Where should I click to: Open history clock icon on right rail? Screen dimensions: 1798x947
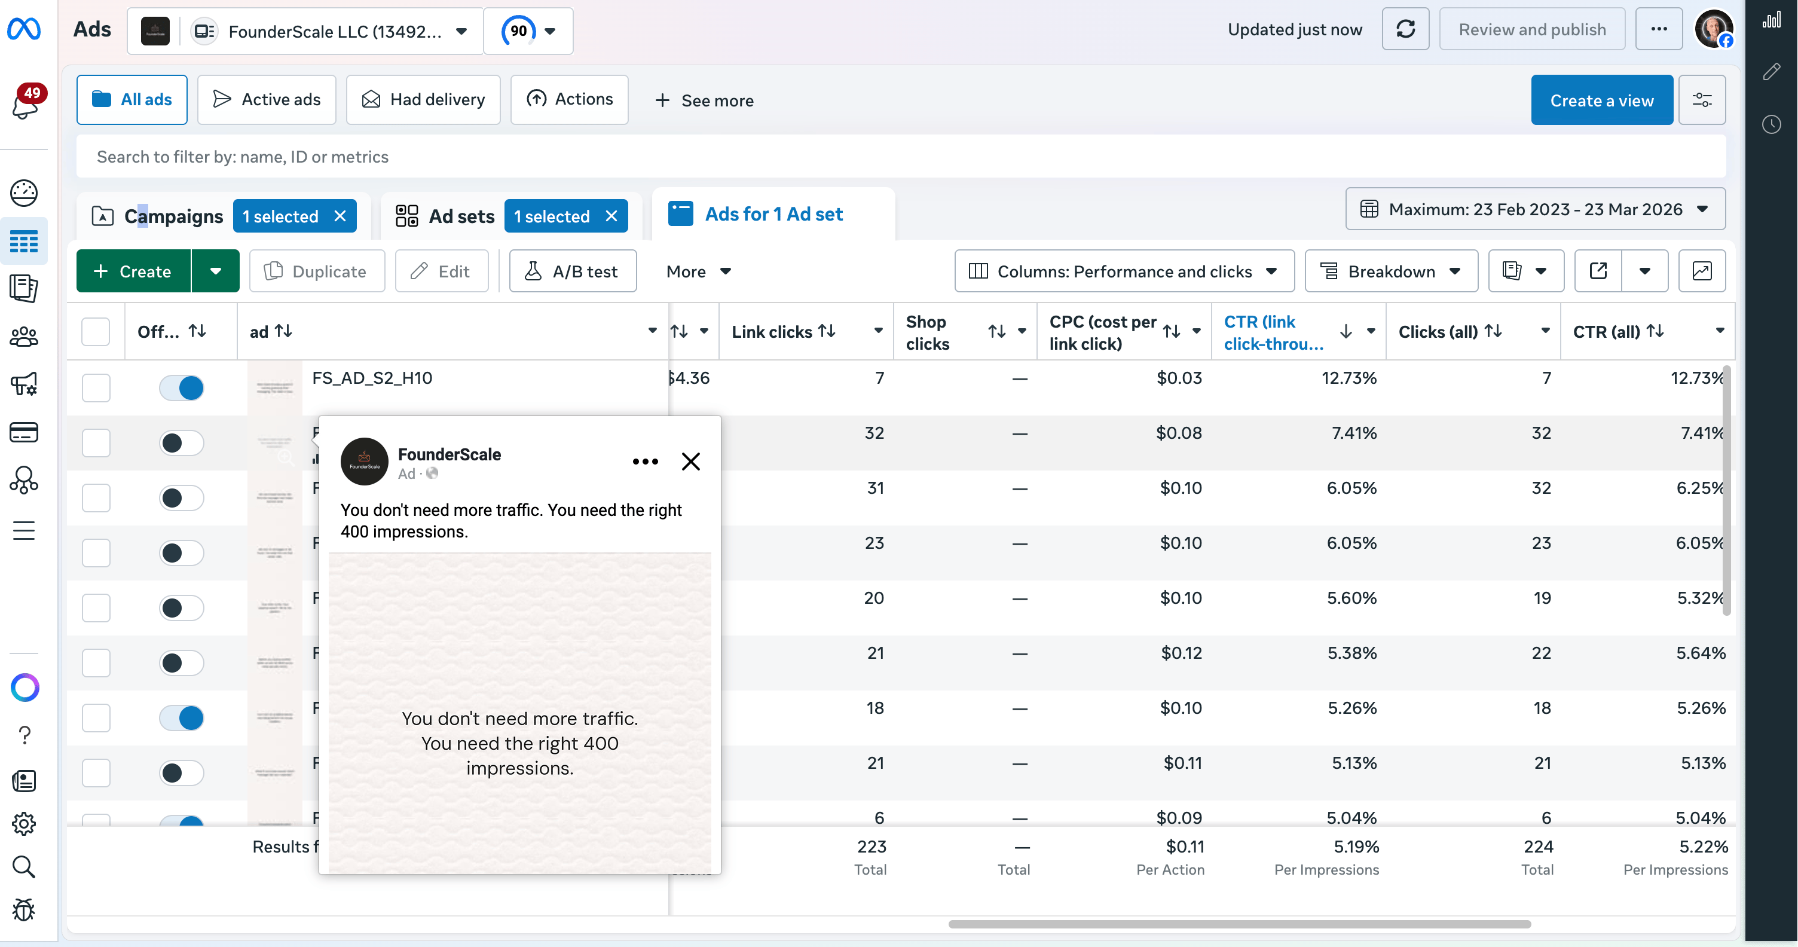click(x=1772, y=125)
